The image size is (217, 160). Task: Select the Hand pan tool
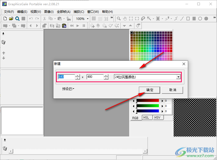[x=125, y=19]
